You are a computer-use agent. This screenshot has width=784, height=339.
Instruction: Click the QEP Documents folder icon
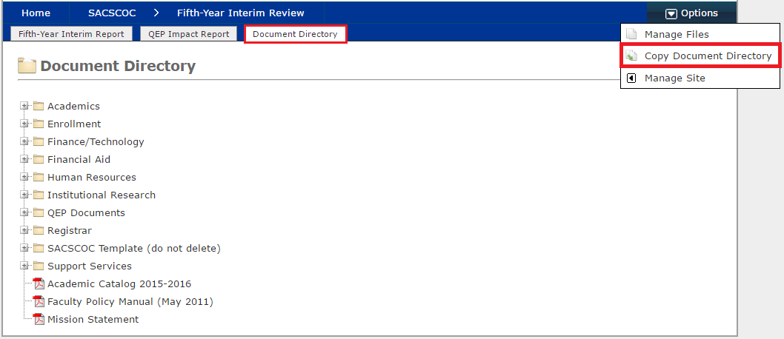pyautogui.click(x=39, y=212)
